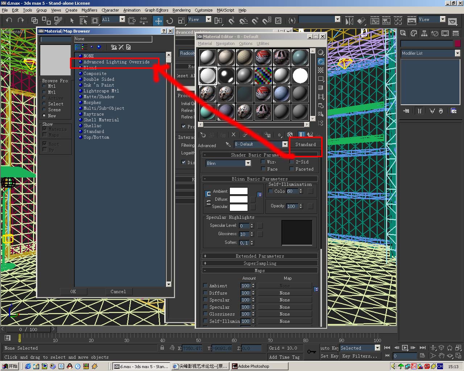Switch to View List icon in Material/Map Browser
Screen dimensions: 464x371
(x=78, y=47)
